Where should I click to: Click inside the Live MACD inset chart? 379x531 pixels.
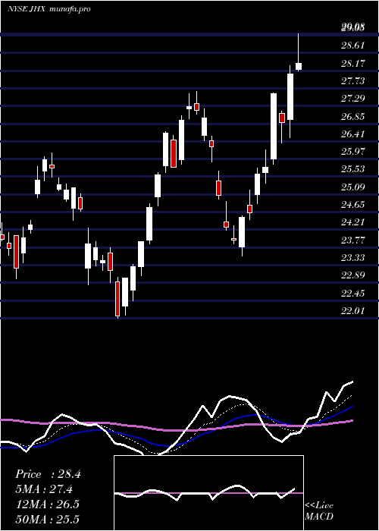tap(208, 493)
